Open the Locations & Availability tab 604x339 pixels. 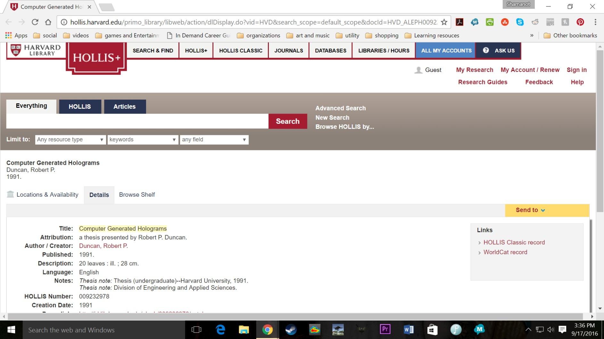pos(43,195)
